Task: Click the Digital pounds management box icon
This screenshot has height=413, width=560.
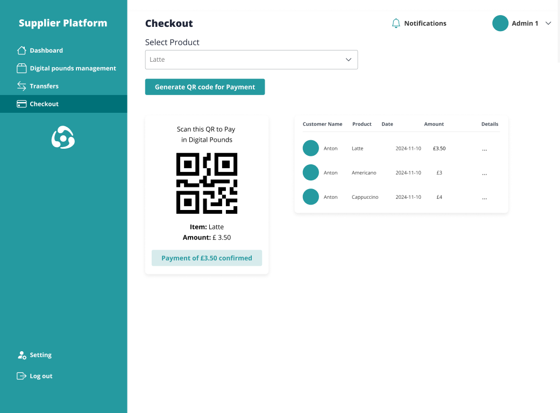Action: [x=22, y=68]
